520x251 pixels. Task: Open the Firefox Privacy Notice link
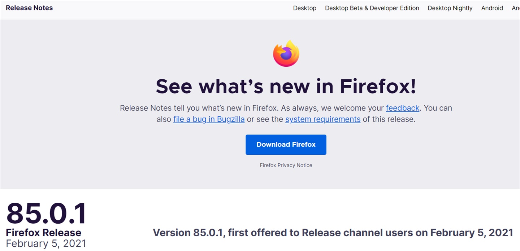tap(286, 165)
